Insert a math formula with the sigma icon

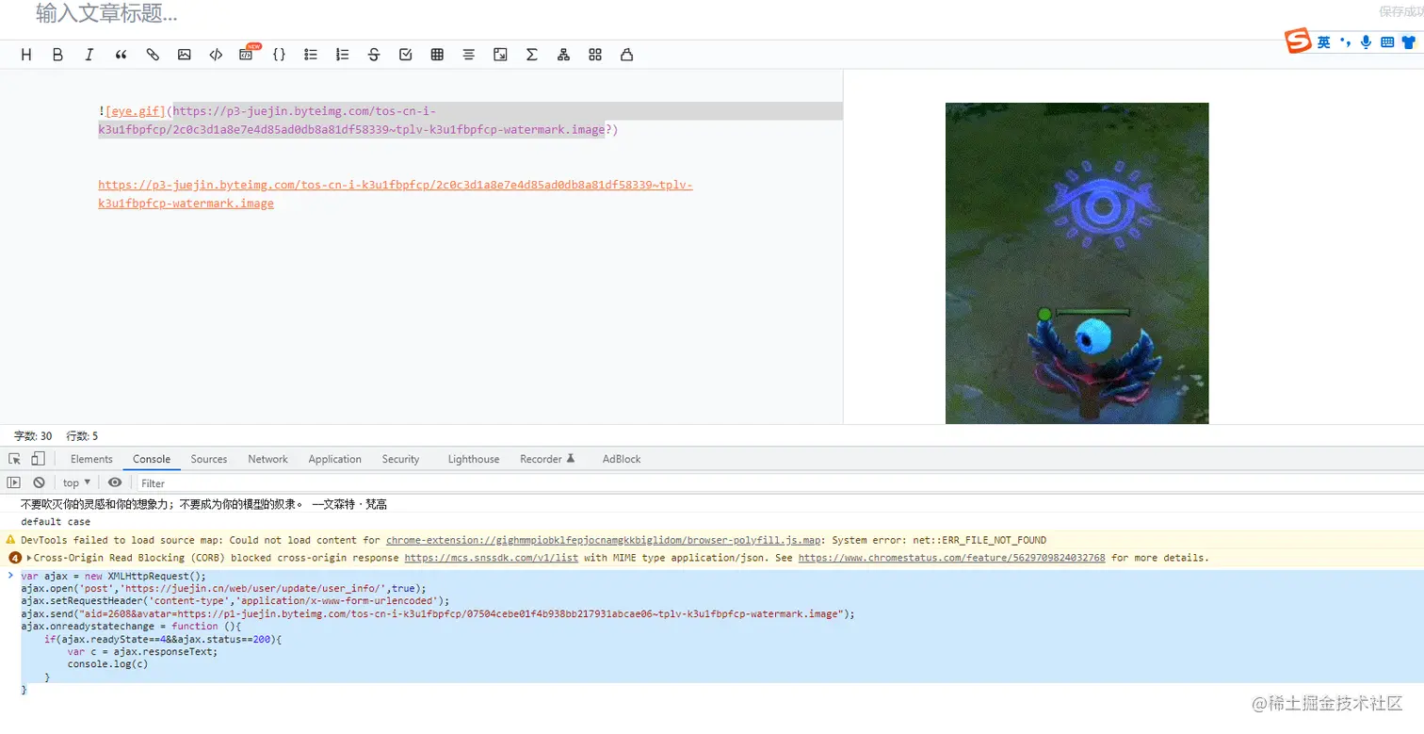(532, 55)
